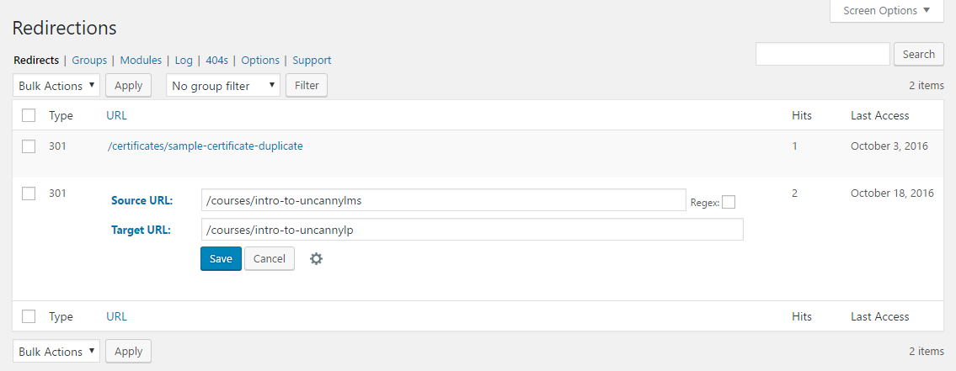View the Log tab
956x371 pixels.
pos(184,61)
